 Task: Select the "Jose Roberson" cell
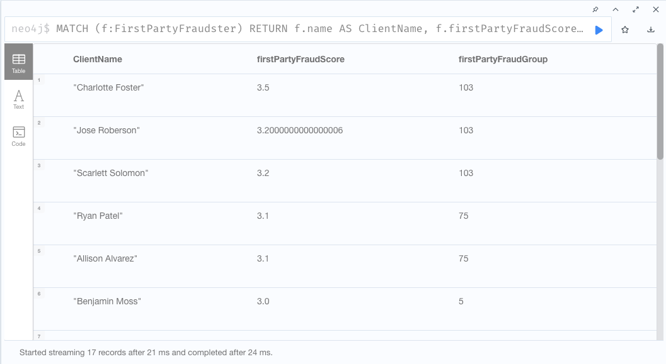[106, 131]
